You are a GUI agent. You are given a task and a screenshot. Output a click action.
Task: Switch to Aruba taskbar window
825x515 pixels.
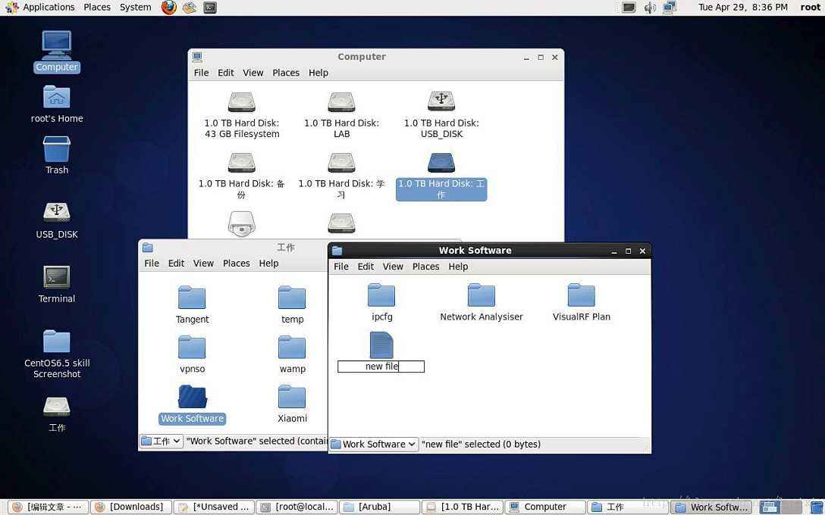click(380, 507)
